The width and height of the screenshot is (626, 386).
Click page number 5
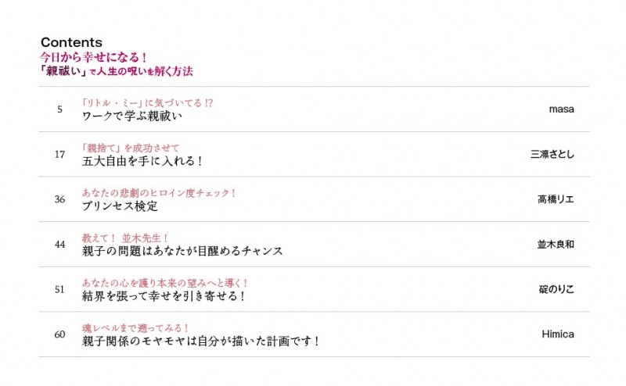(x=59, y=109)
